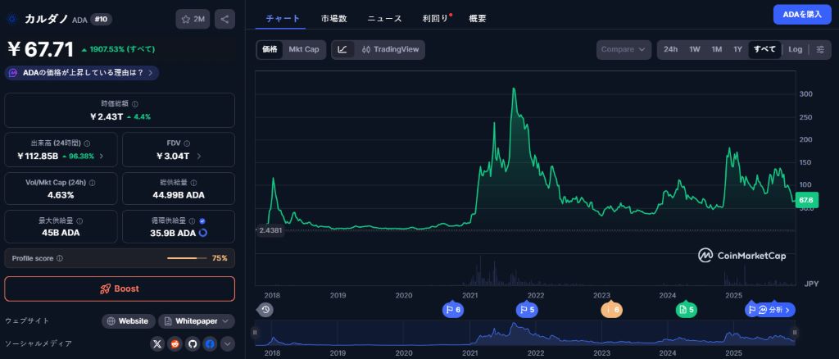
Task: Toggle Log scale
Action: (795, 50)
